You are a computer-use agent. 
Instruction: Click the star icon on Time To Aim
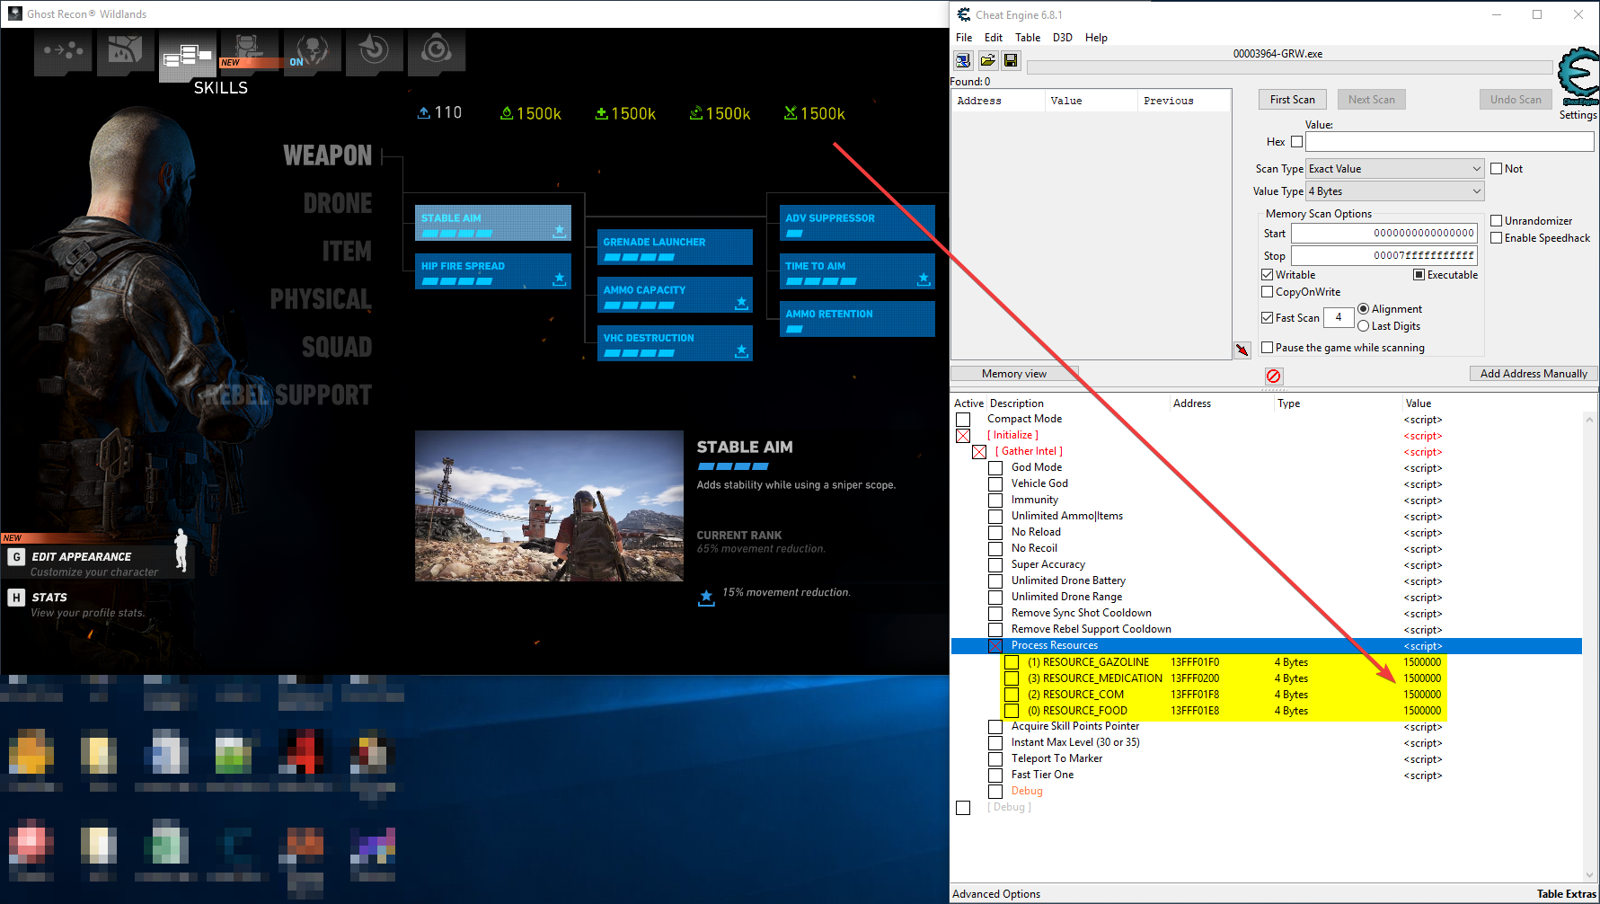point(924,279)
